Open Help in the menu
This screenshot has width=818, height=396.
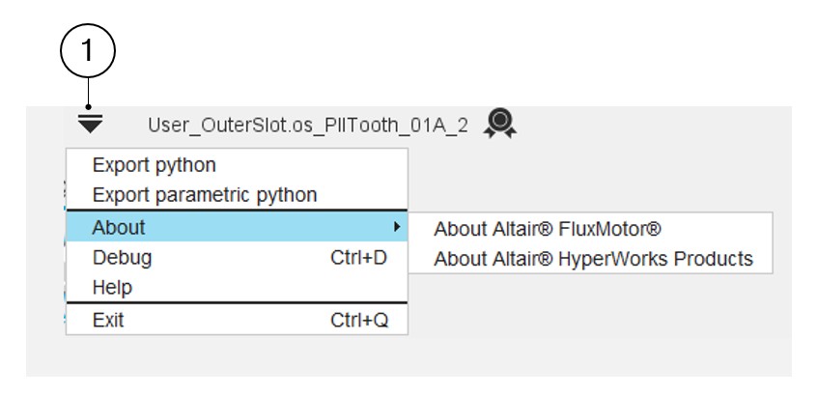(x=112, y=288)
